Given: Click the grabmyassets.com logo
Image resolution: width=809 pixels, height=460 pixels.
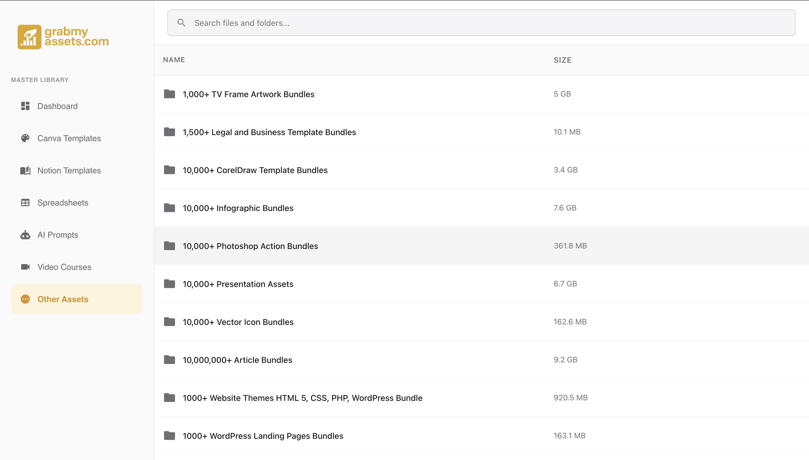Looking at the screenshot, I should click(63, 37).
